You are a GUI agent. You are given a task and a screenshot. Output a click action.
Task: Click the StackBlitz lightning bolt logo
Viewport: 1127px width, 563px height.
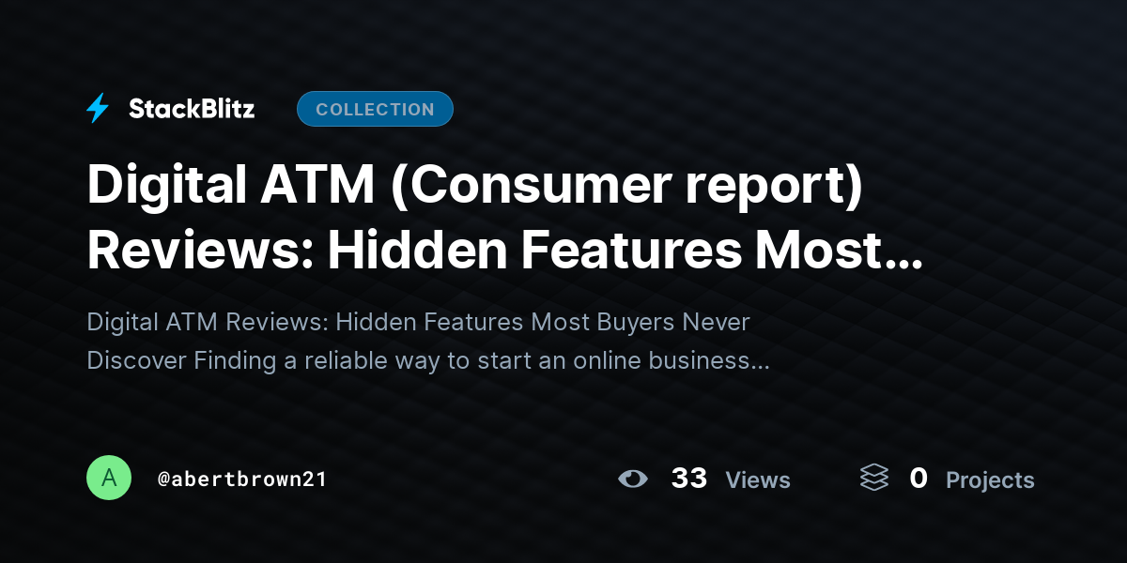[x=98, y=109]
